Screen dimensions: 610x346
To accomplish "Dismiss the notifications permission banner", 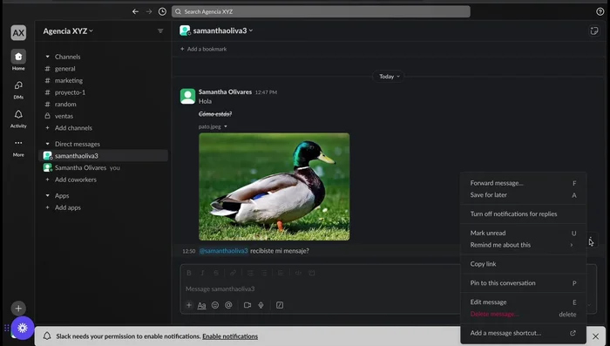I will tap(595, 336).
